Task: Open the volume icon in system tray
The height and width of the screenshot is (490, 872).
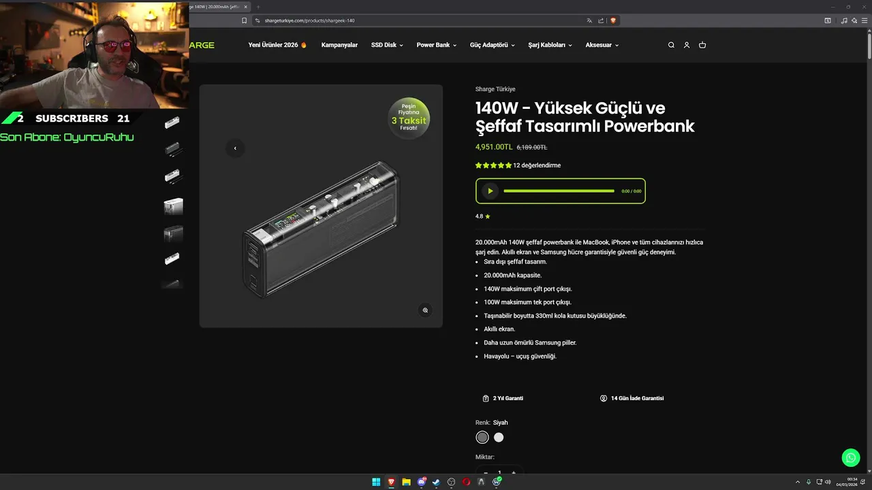Action: coord(828,482)
